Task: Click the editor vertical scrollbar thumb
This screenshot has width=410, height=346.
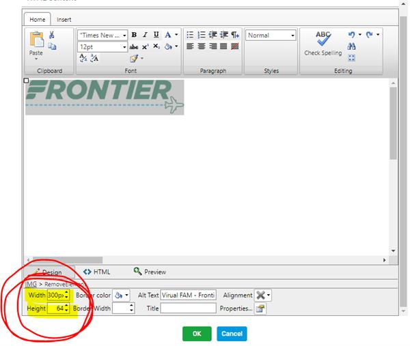Action: tap(394, 124)
